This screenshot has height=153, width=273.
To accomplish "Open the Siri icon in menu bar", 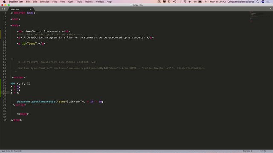I will 263,2.
